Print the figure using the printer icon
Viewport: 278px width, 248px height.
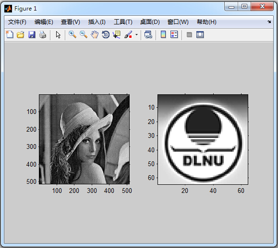(43, 34)
